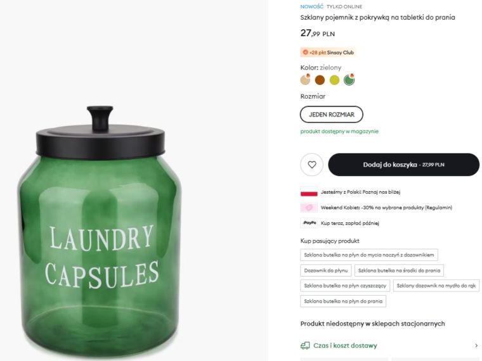Select the green color swatch
482x361 pixels.
[349, 80]
